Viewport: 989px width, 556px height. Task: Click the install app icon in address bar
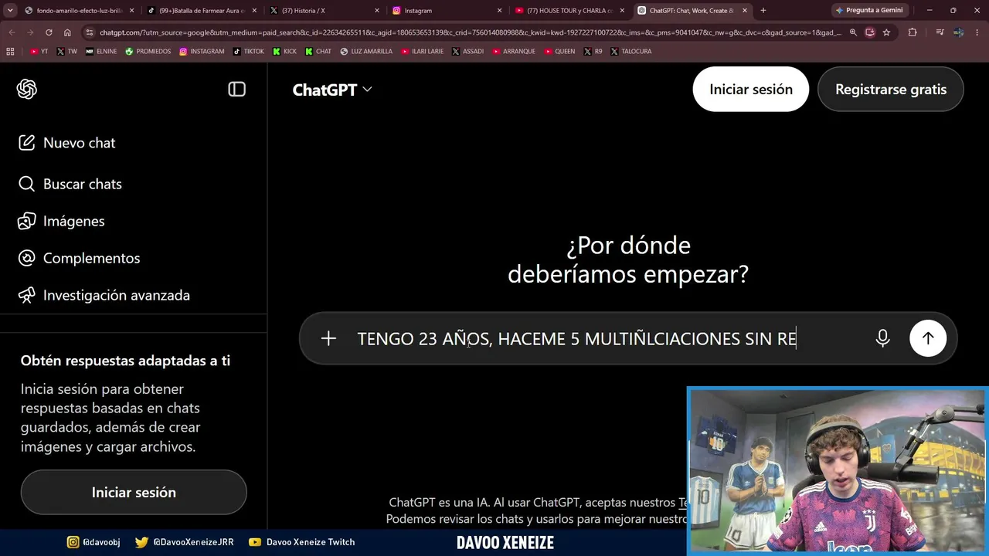click(869, 32)
